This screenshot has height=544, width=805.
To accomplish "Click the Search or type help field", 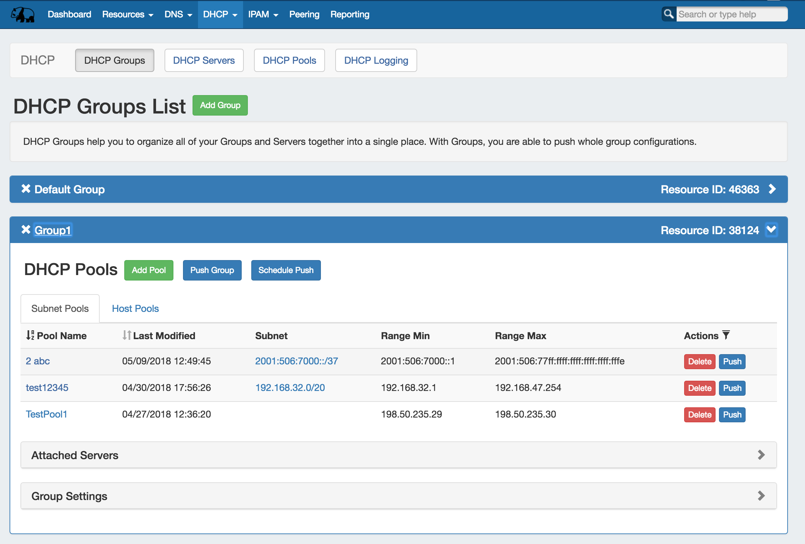I will click(x=731, y=15).
